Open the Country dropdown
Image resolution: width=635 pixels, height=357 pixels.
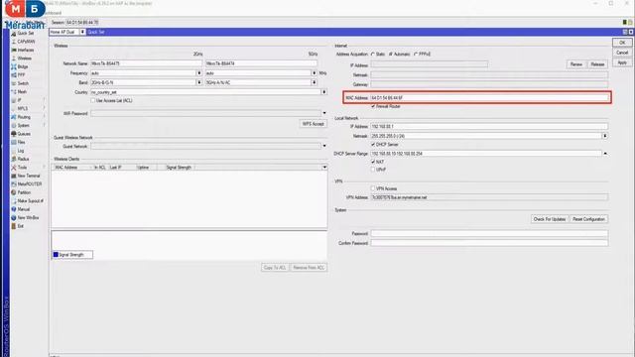point(324,92)
